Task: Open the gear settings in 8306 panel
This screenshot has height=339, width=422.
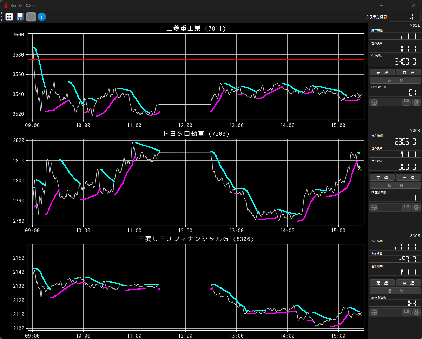Action: tap(416, 313)
